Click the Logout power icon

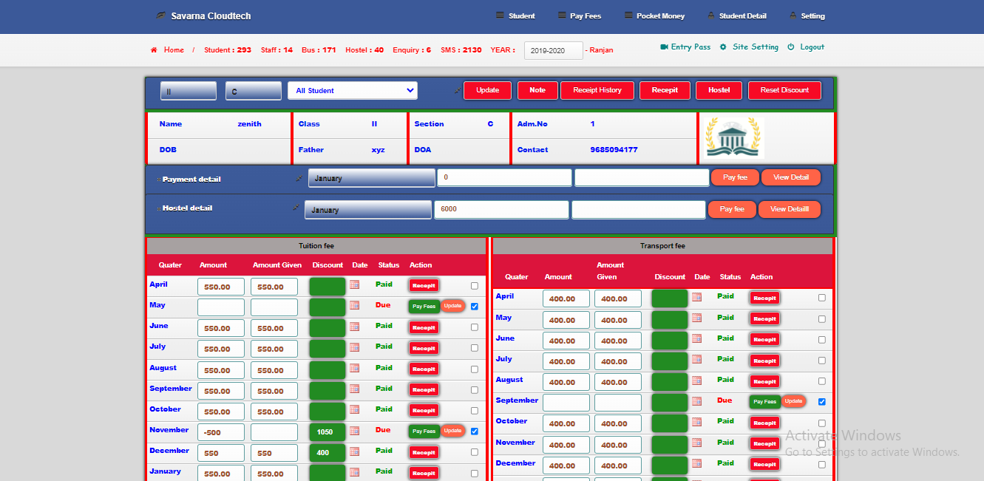click(x=790, y=47)
